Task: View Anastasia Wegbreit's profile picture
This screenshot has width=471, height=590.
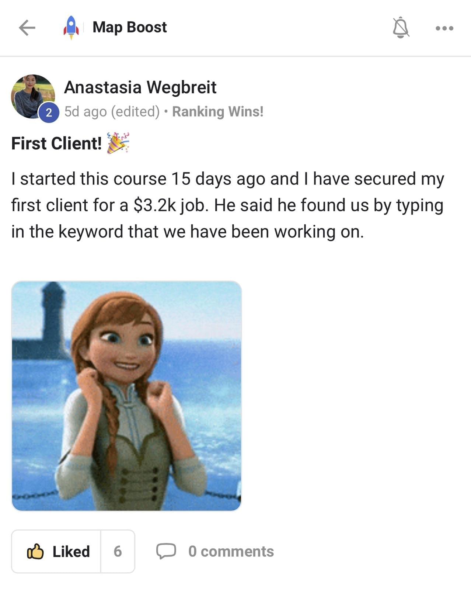Action: coord(33,97)
